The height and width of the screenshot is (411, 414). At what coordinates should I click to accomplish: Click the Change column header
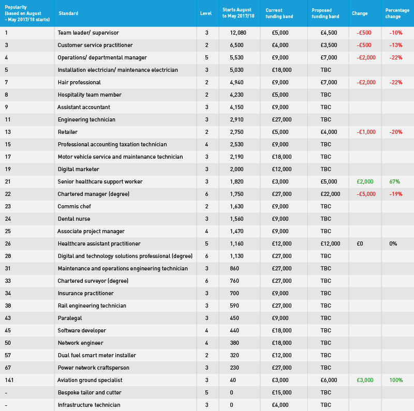click(x=360, y=13)
